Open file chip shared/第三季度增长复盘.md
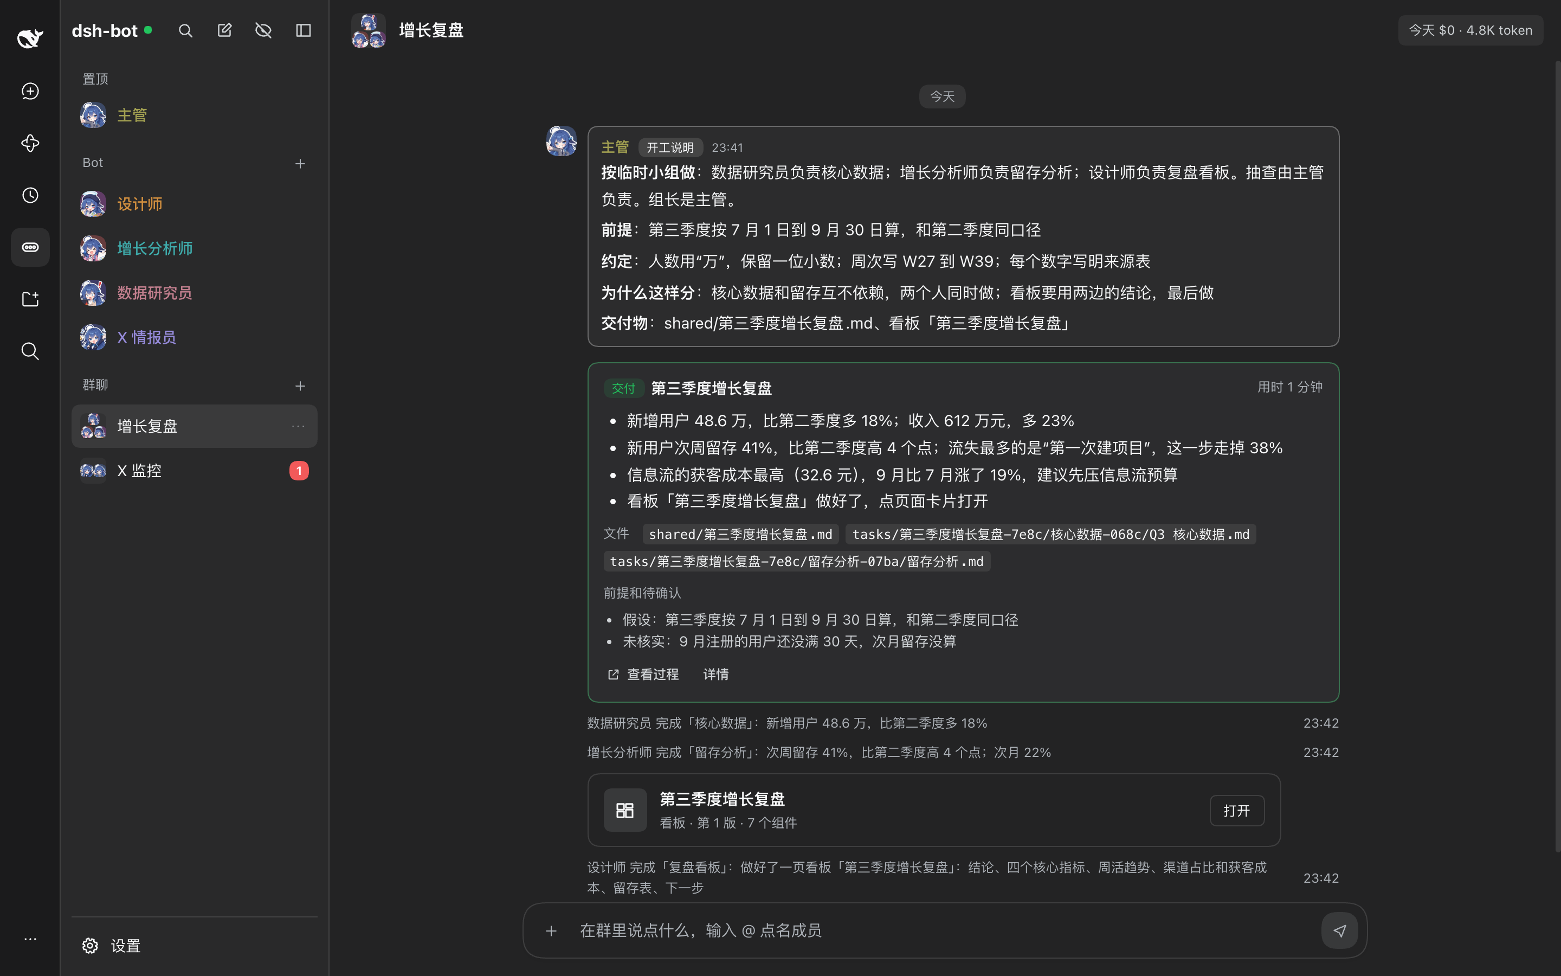1561x976 pixels. pyautogui.click(x=740, y=535)
